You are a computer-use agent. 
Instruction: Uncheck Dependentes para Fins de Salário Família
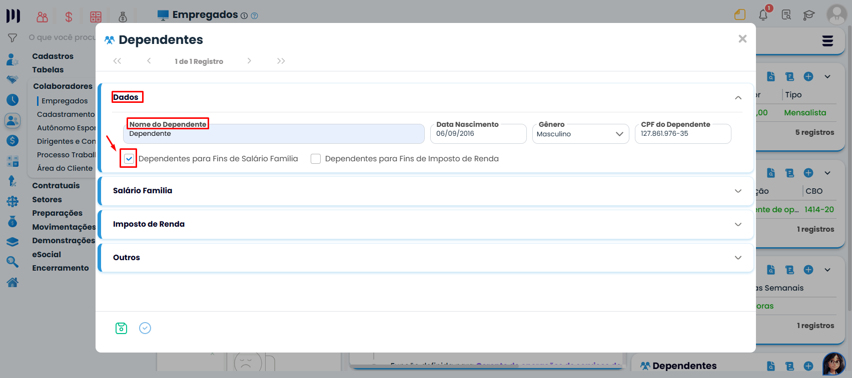coord(129,159)
